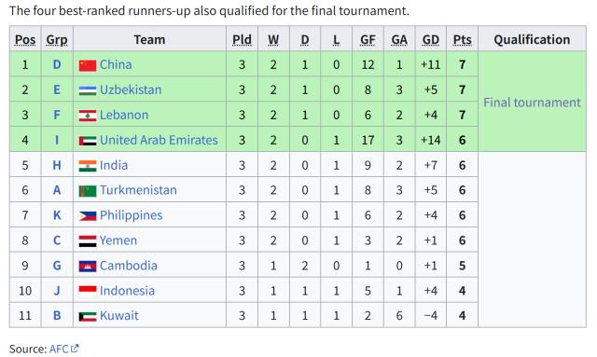Click the Uzbekistan flag icon
The height and width of the screenshot is (357, 597).
point(88,90)
